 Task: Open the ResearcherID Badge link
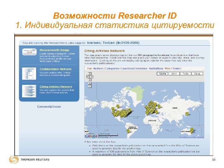(x=54, y=50)
